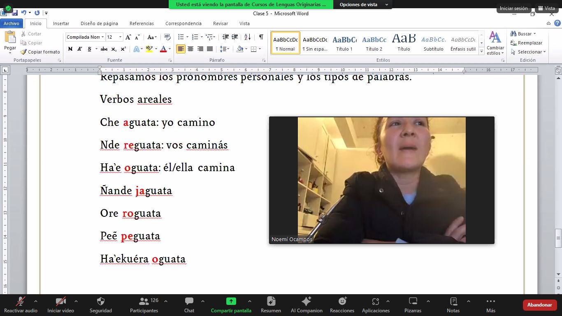This screenshot has width=562, height=316.
Task: Open the Pizarras whiteboard tool
Action: pos(413,304)
